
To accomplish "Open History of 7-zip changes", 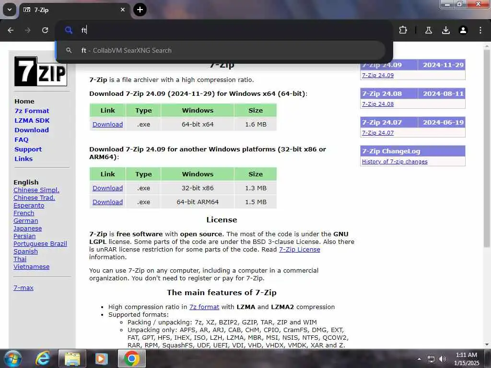I will pos(395,161).
